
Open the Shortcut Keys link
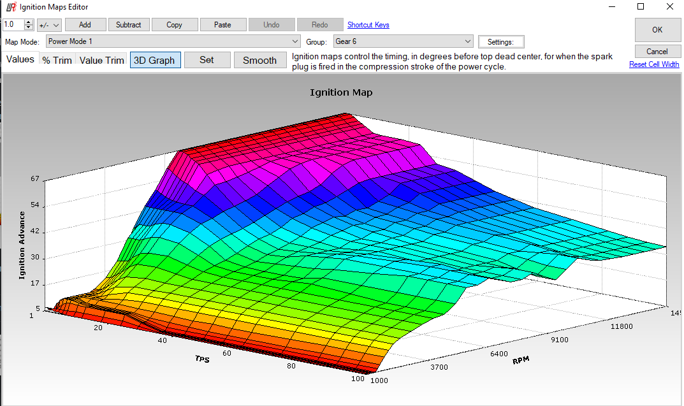tap(368, 25)
